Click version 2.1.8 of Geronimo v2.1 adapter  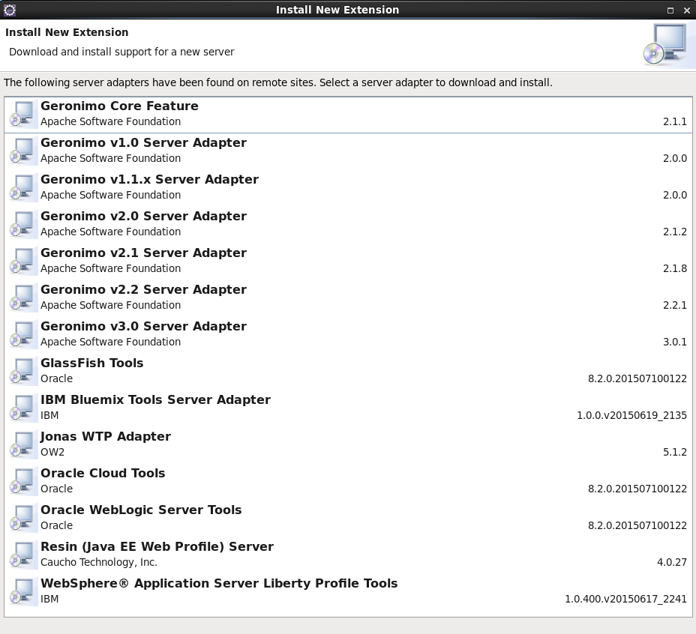click(675, 268)
